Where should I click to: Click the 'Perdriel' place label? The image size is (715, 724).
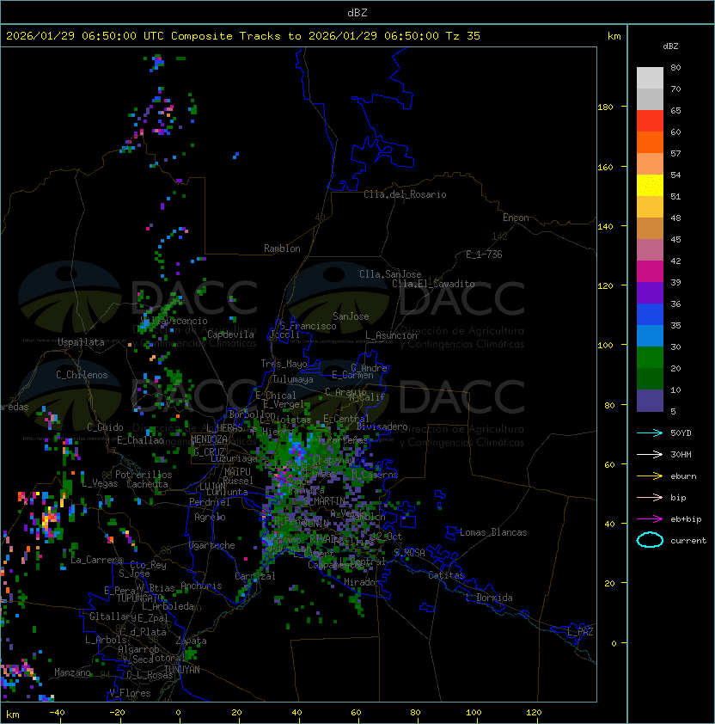[210, 502]
